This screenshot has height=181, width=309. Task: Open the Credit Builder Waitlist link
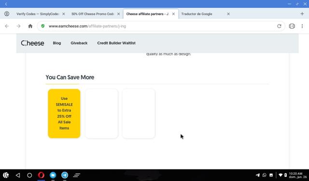point(116,43)
